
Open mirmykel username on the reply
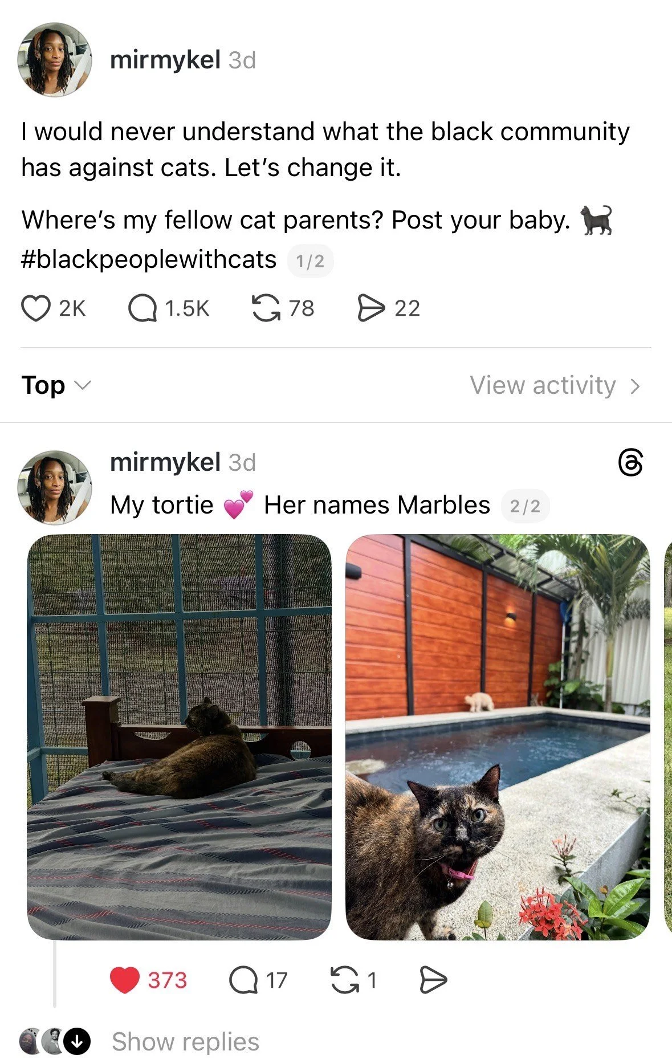(165, 462)
